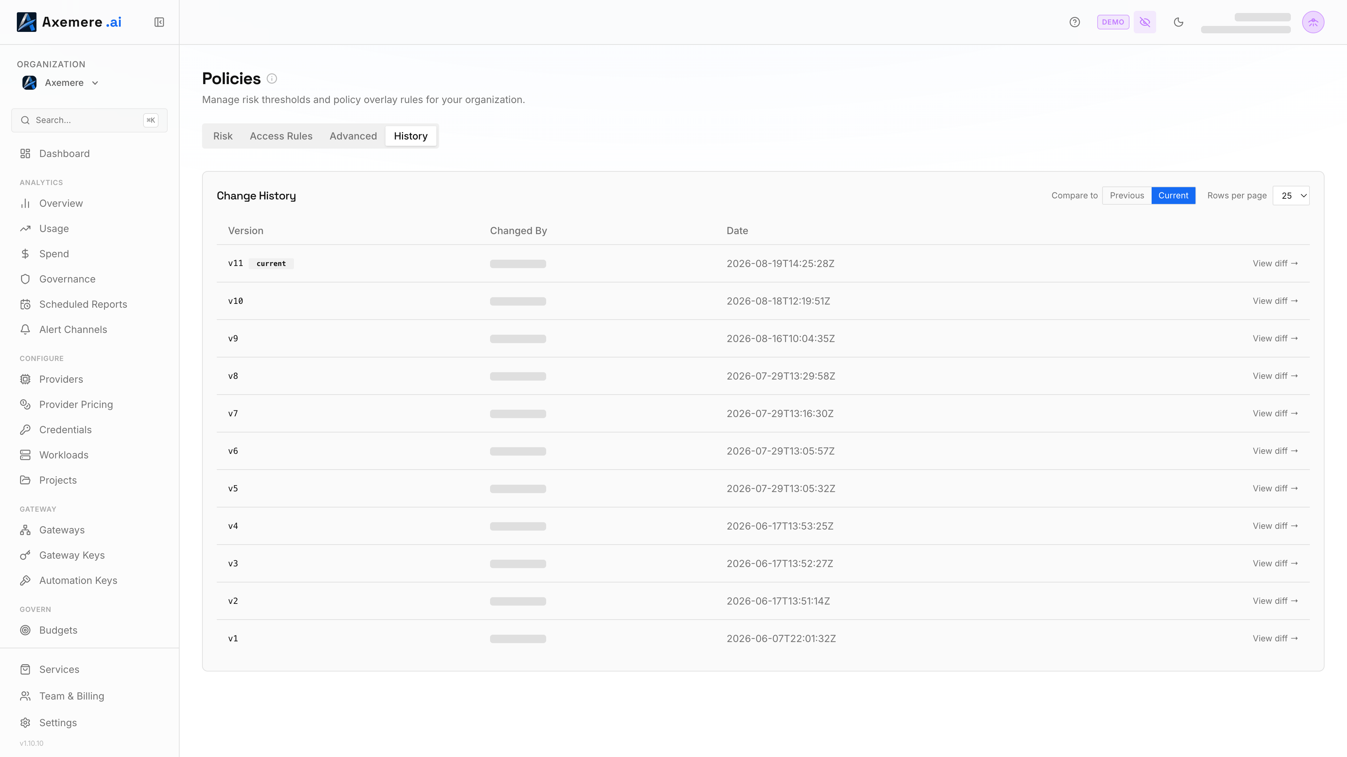This screenshot has height=757, width=1347.
Task: Click date 2026-08-18T12:19:51Z
Action: 778,301
